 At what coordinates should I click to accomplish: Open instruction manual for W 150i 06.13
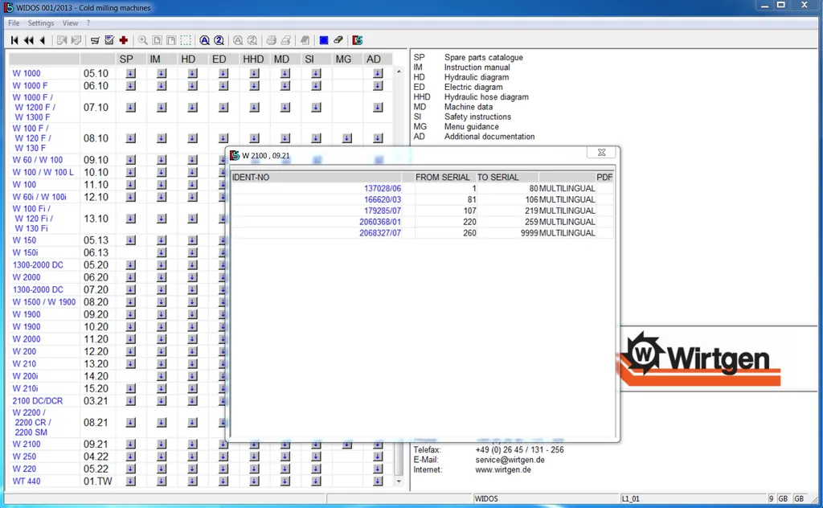(x=162, y=252)
